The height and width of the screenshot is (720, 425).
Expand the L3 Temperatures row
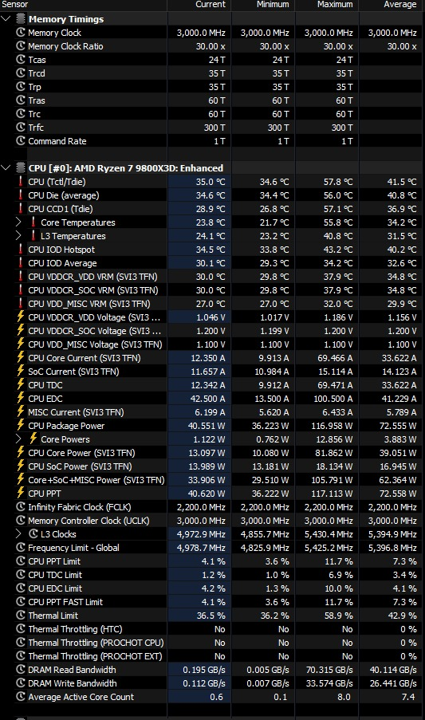pyautogui.click(x=18, y=235)
